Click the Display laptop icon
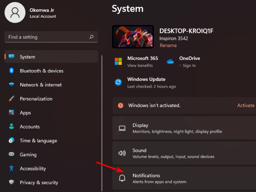Image resolution: width=256 pixels, height=192 pixels. tap(122, 128)
